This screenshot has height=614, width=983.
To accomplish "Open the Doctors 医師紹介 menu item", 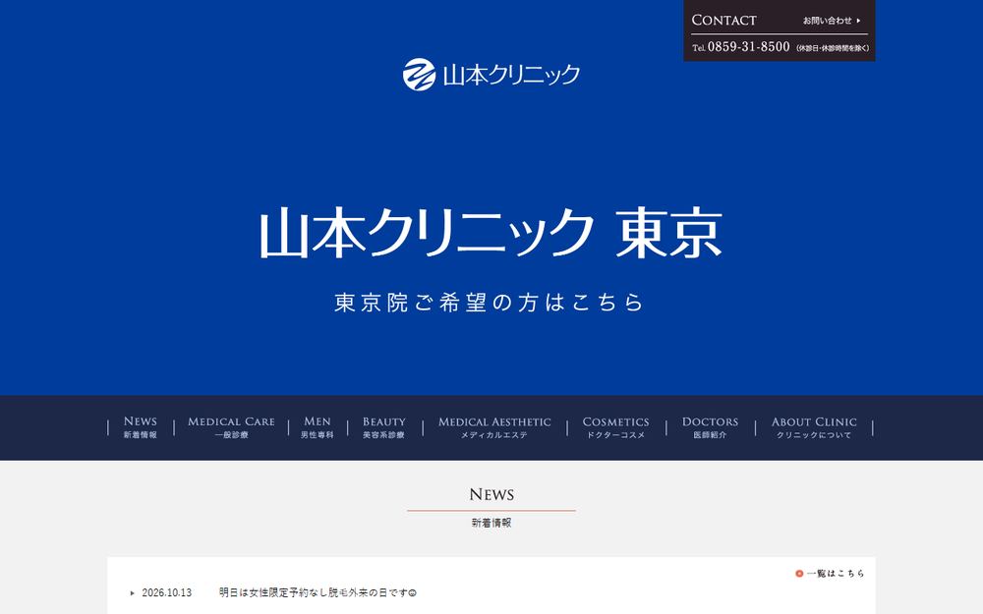I will 711,427.
